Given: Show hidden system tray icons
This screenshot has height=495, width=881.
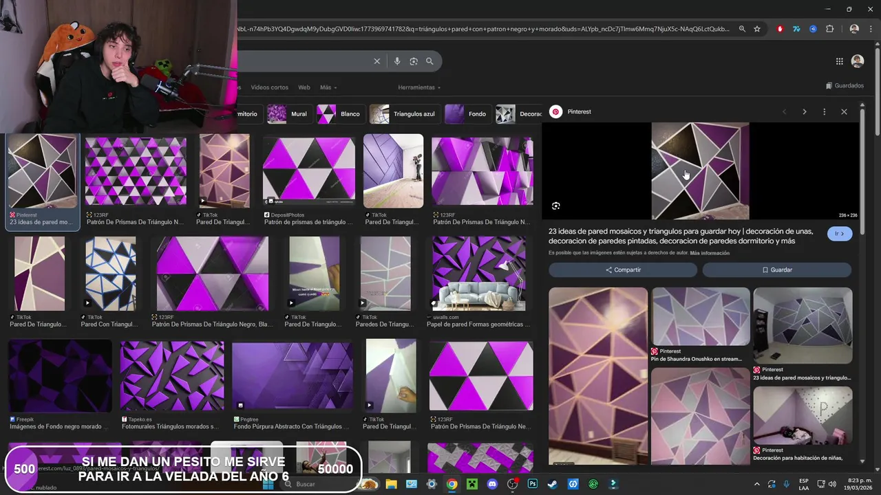Looking at the screenshot, I should [756, 484].
